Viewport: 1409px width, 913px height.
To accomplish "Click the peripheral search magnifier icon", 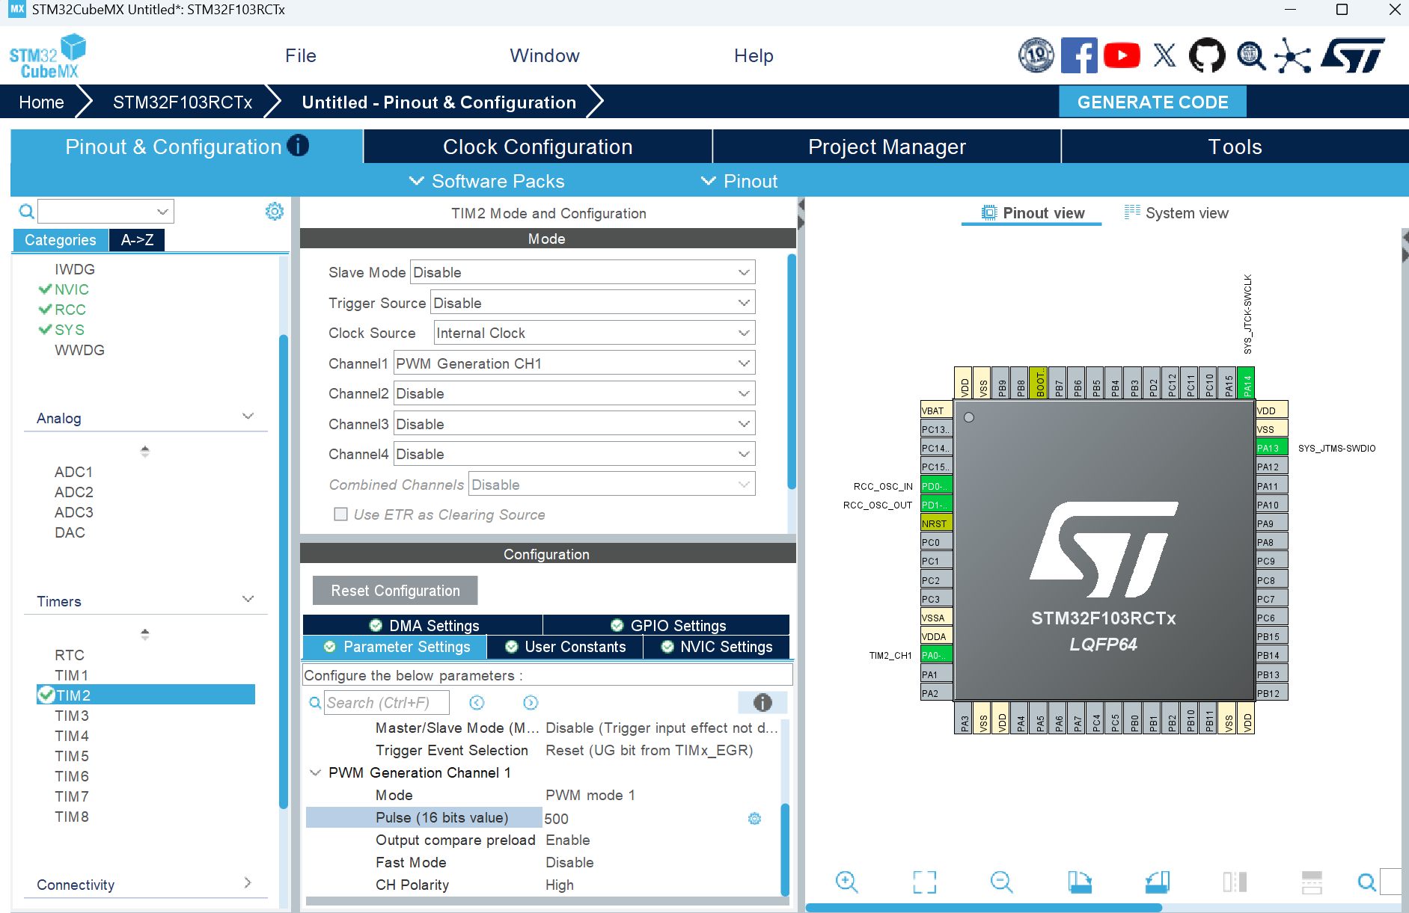I will click(26, 211).
